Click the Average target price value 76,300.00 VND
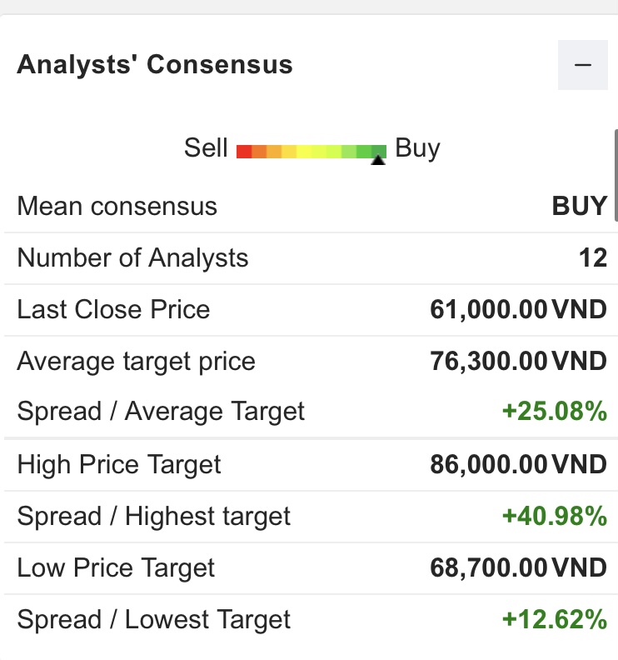The image size is (618, 660). (518, 362)
